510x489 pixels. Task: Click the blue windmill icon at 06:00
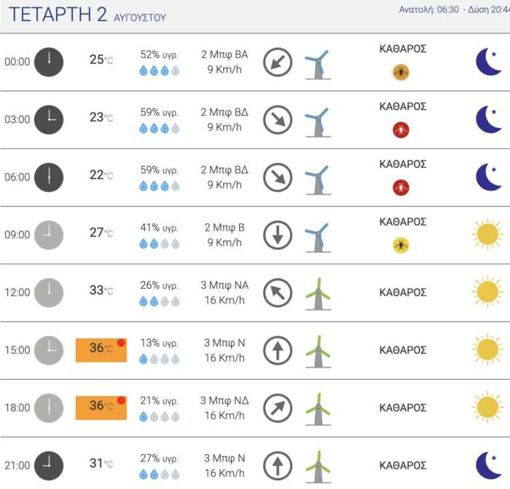coord(317,178)
